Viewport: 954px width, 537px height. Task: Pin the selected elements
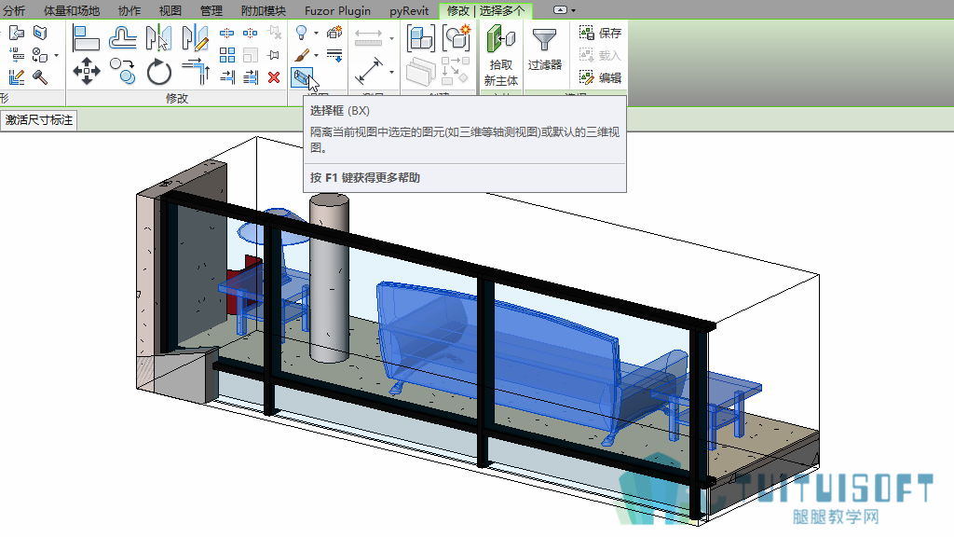click(274, 55)
